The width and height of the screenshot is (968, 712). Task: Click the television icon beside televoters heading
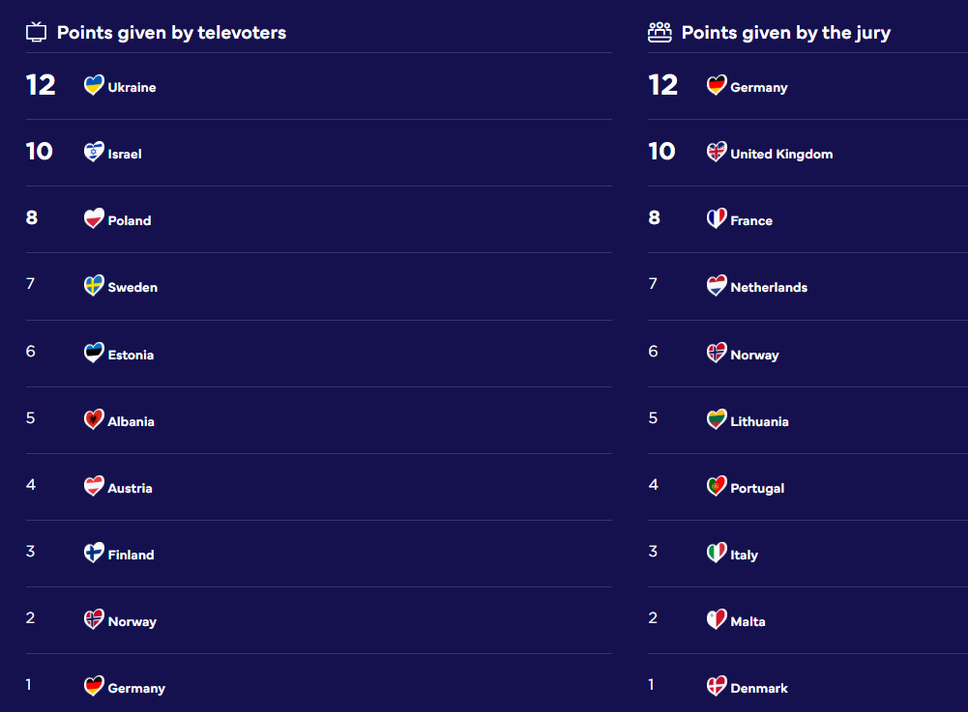tap(36, 33)
